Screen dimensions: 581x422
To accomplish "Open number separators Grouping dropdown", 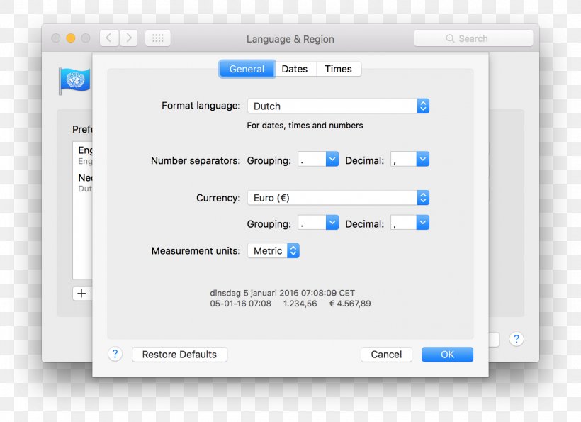I will click(x=318, y=160).
